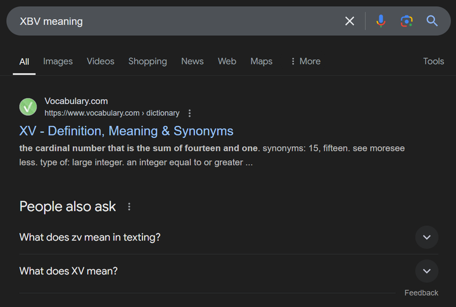Open three-dot menu beside Vocabulary.com URL
This screenshot has width=456, height=307.
189,113
